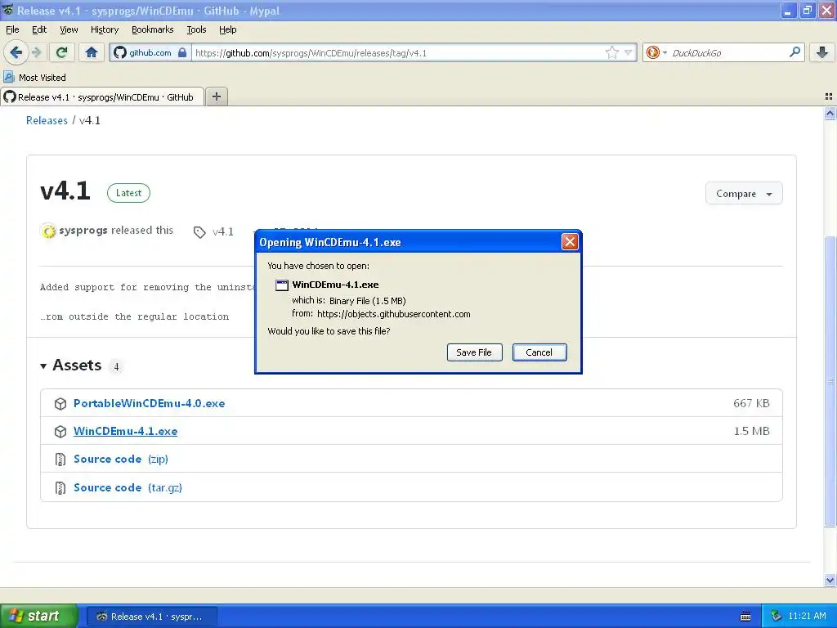This screenshot has height=628, width=837.
Task: Click the system tray icon beside the clock
Action: tap(776, 616)
